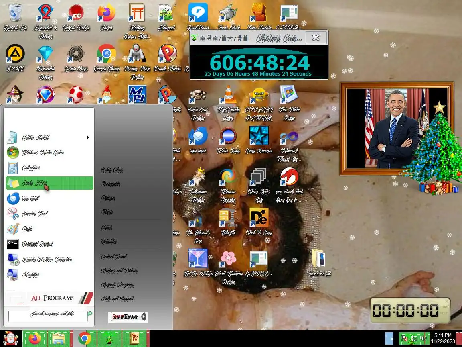The image size is (462, 347).
Task: Select the COOLEST PLAYER shortcut
Action: (259, 104)
